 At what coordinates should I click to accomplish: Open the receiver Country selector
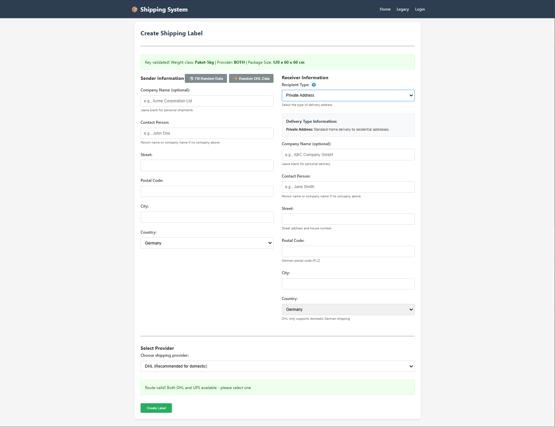[348, 309]
